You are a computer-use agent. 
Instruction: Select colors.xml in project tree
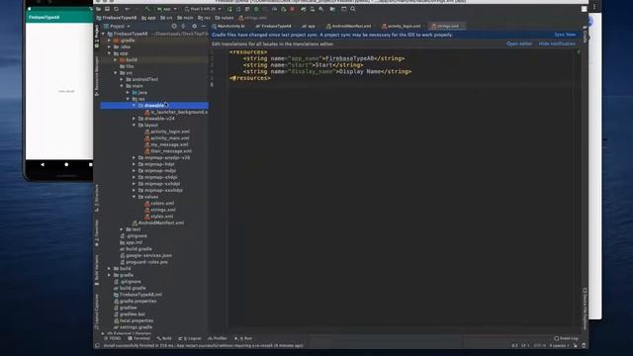point(162,203)
